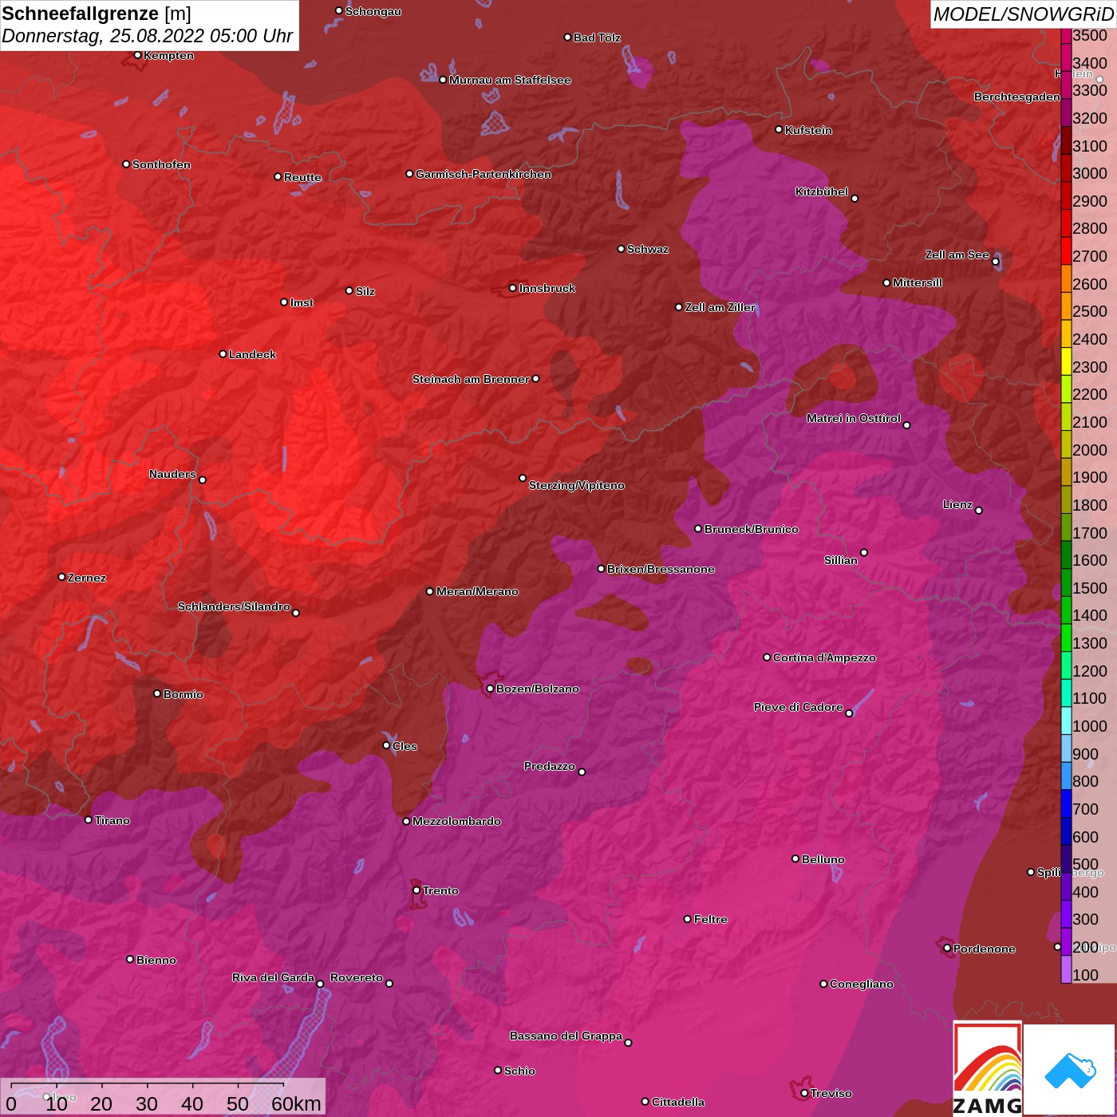Click the Schneefallgrenze [m] title
This screenshot has width=1117, height=1117.
97,14
